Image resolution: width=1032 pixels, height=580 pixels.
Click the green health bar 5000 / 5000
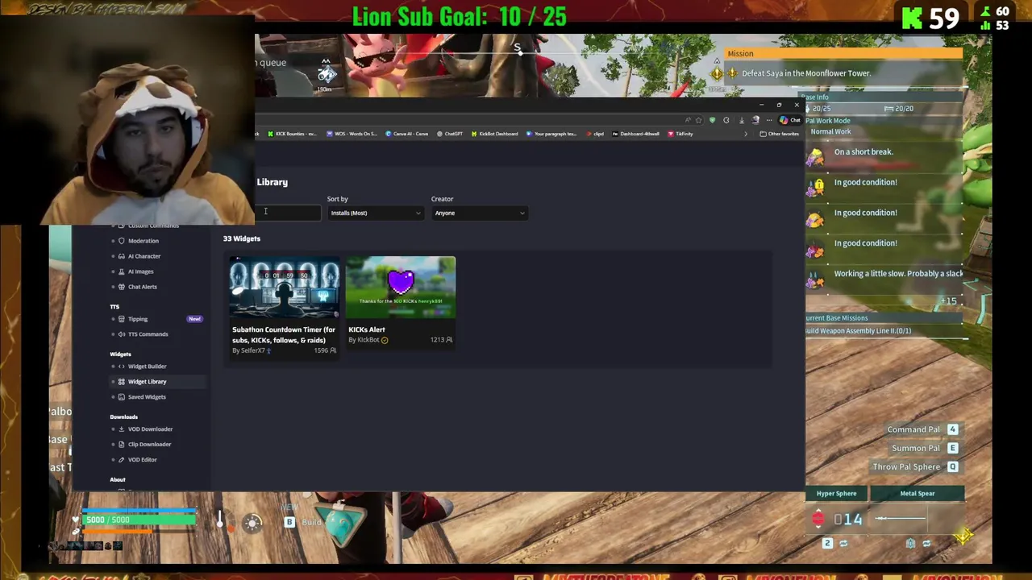point(139,520)
